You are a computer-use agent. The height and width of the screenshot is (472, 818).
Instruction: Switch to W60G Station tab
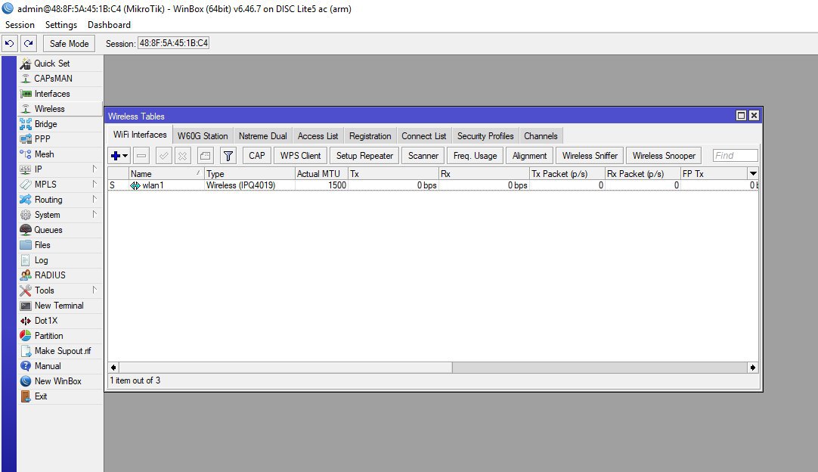click(203, 135)
